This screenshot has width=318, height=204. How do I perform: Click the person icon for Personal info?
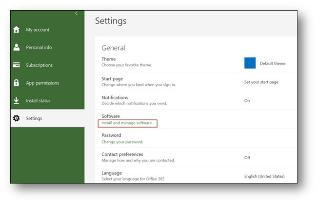coord(17,47)
